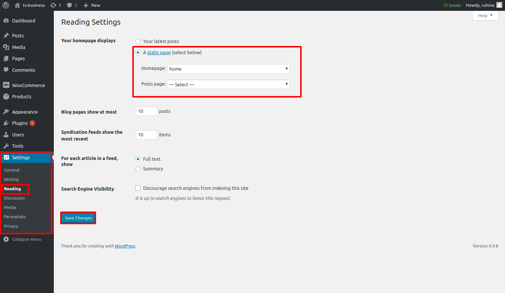Expand the Posts page select dropdown
This screenshot has width=505, height=293.
point(228,84)
